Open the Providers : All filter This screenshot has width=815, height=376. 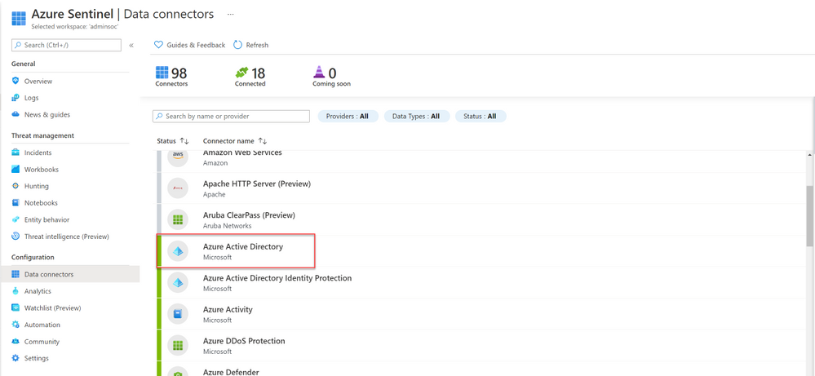pyautogui.click(x=348, y=117)
